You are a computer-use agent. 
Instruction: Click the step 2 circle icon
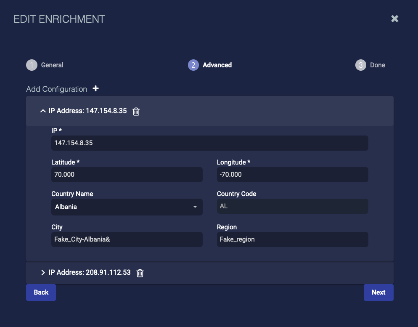(193, 65)
